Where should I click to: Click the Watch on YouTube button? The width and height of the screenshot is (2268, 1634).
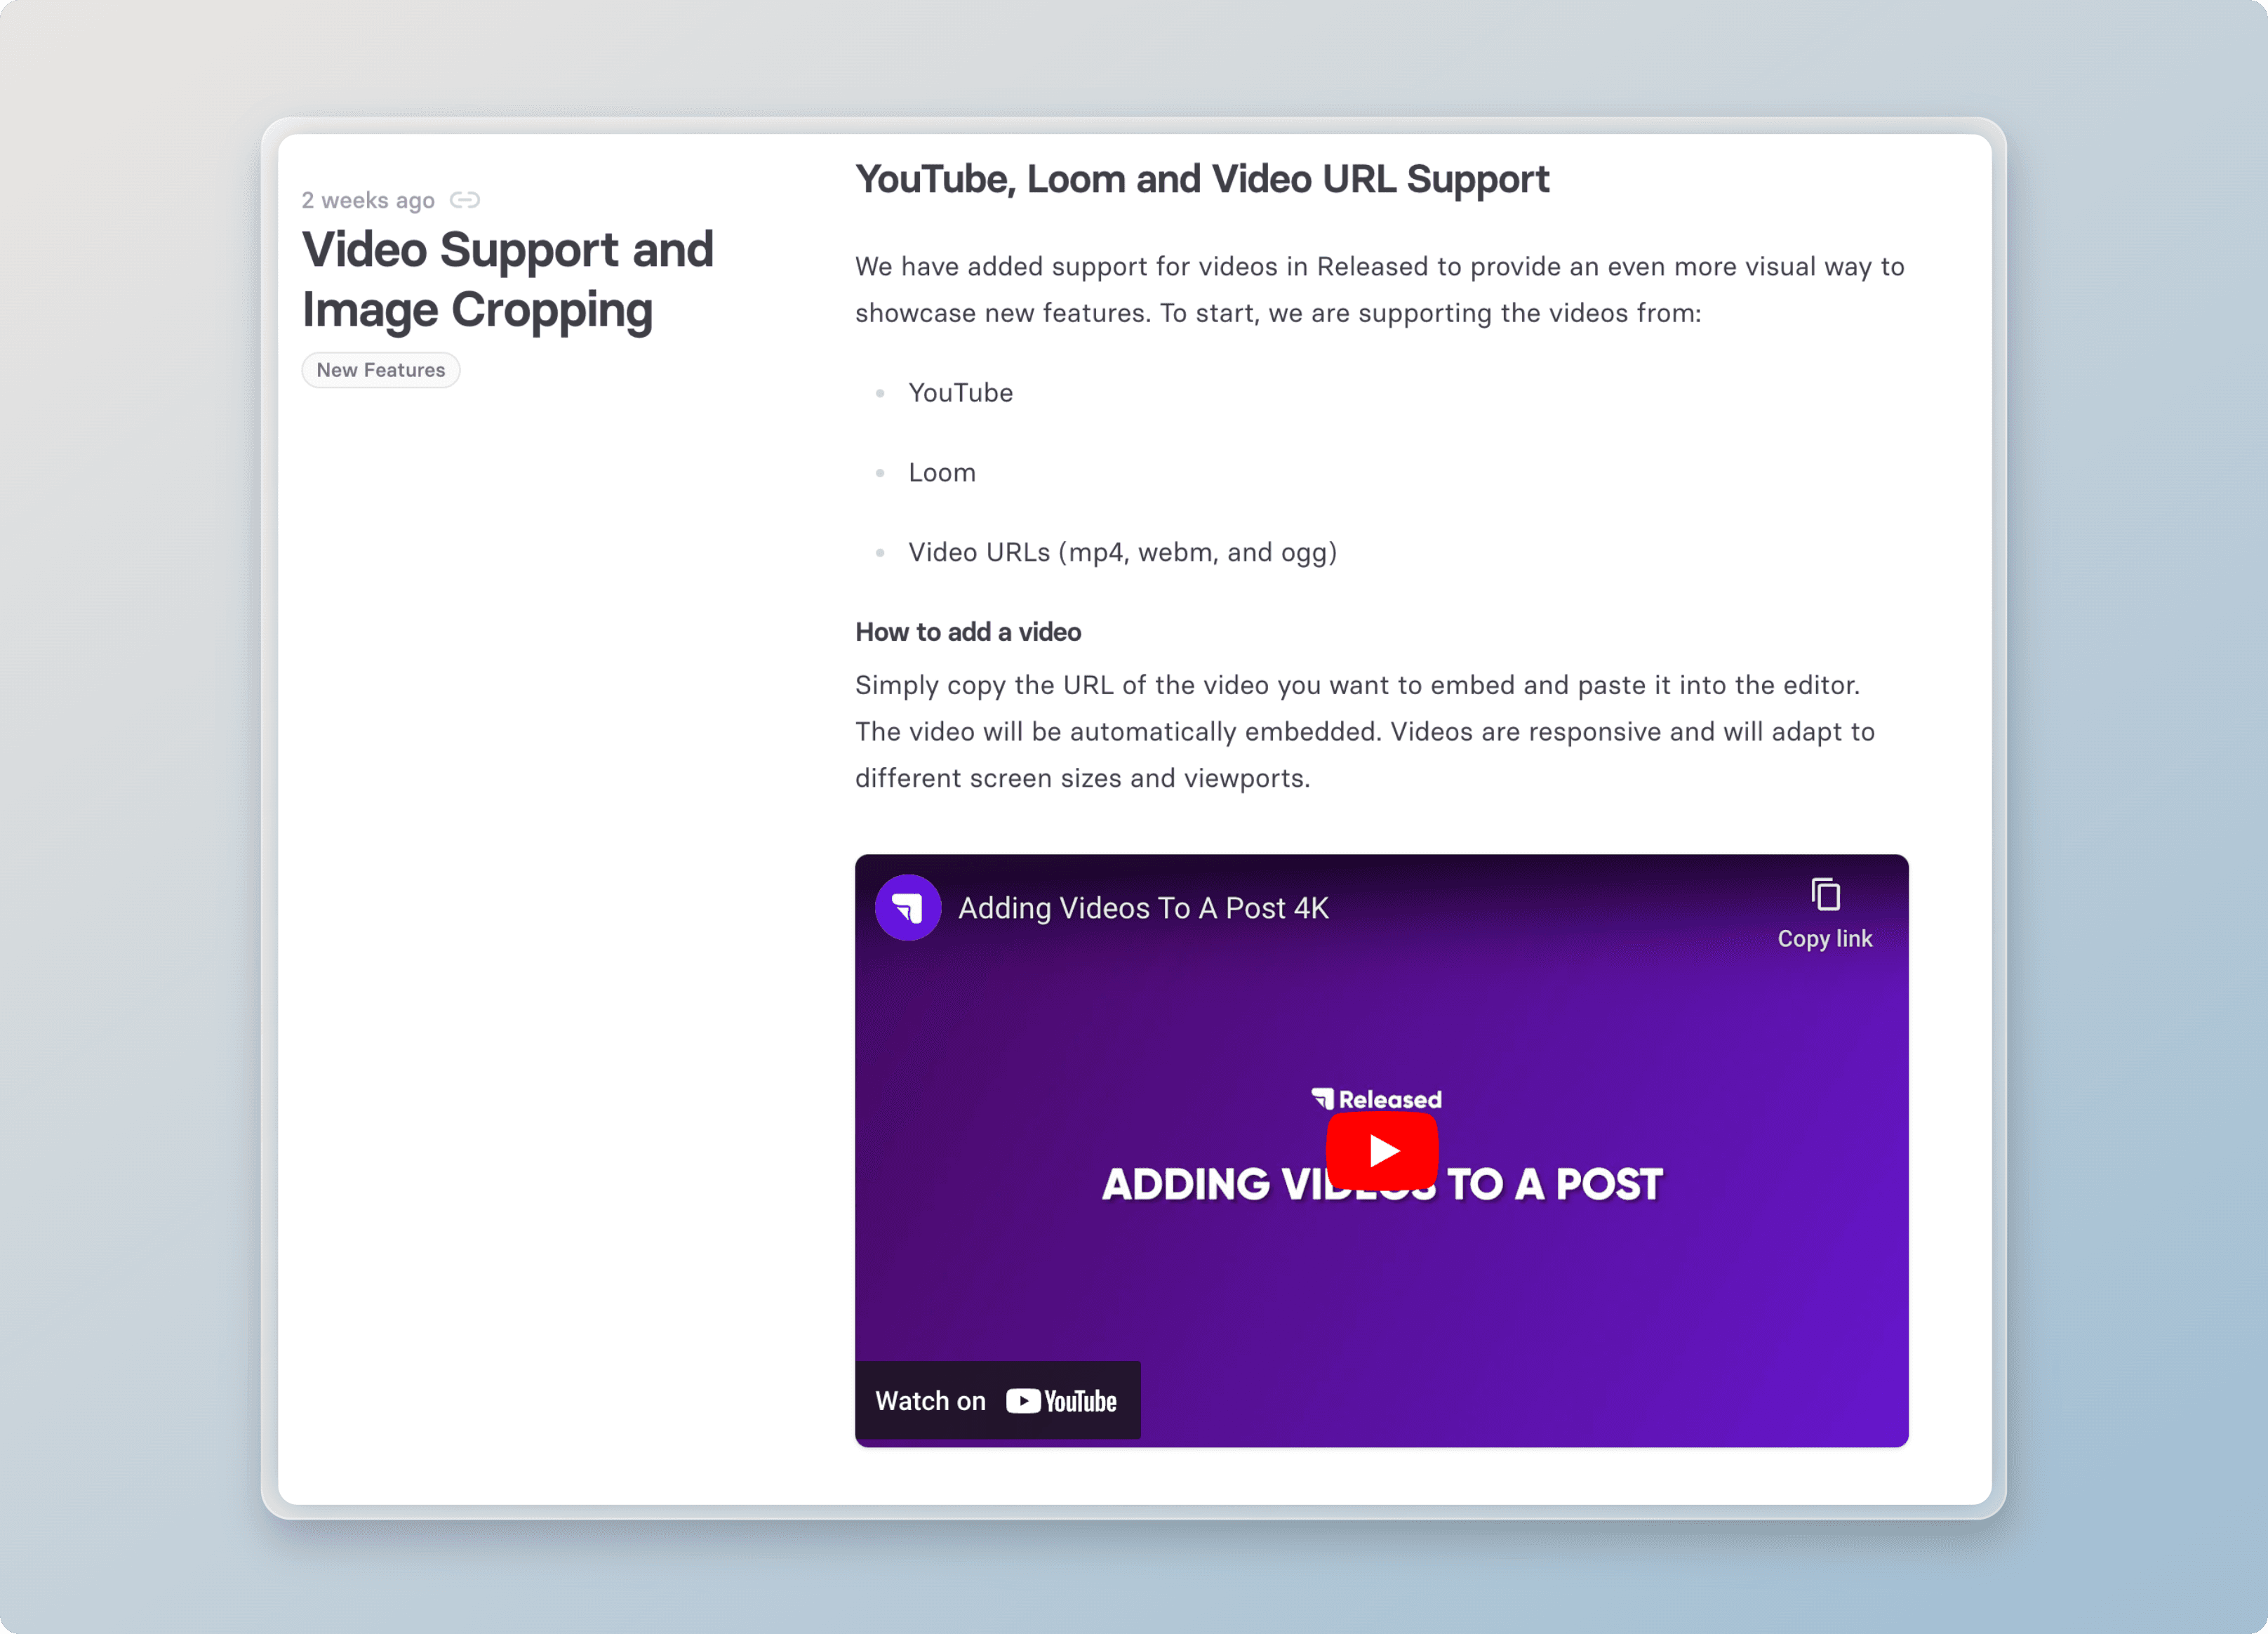coord(997,1400)
